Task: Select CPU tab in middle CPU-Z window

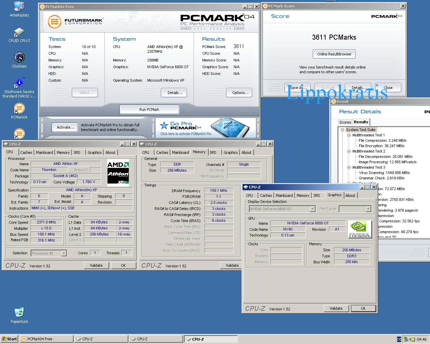Action: click(145, 153)
